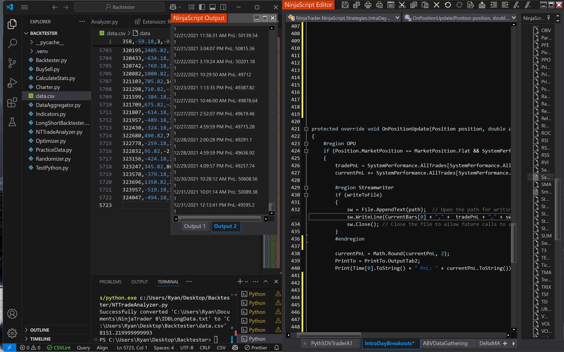Toggle panel visibility layout icon
The height and width of the screenshot is (352, 564).
(213, 7)
